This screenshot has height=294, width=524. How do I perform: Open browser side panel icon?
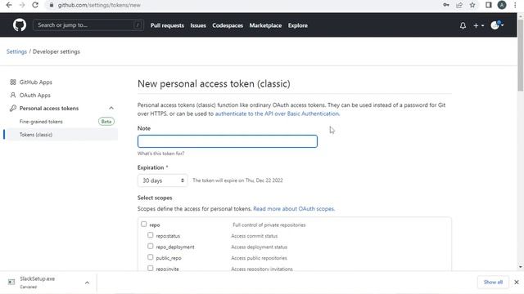click(x=488, y=5)
